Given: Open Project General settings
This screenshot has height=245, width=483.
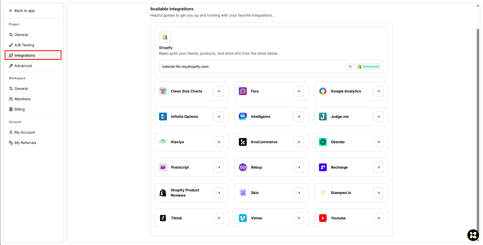Looking at the screenshot, I should [33, 35].
